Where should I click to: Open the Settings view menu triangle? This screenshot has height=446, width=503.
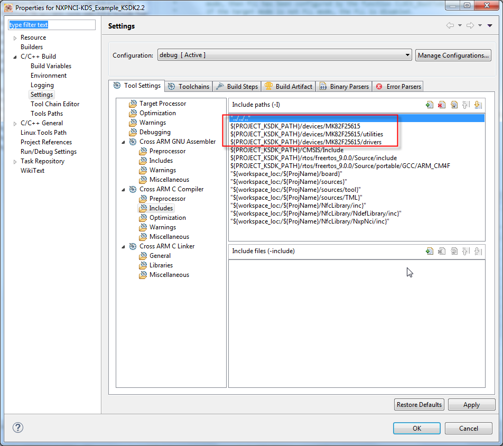click(x=490, y=26)
